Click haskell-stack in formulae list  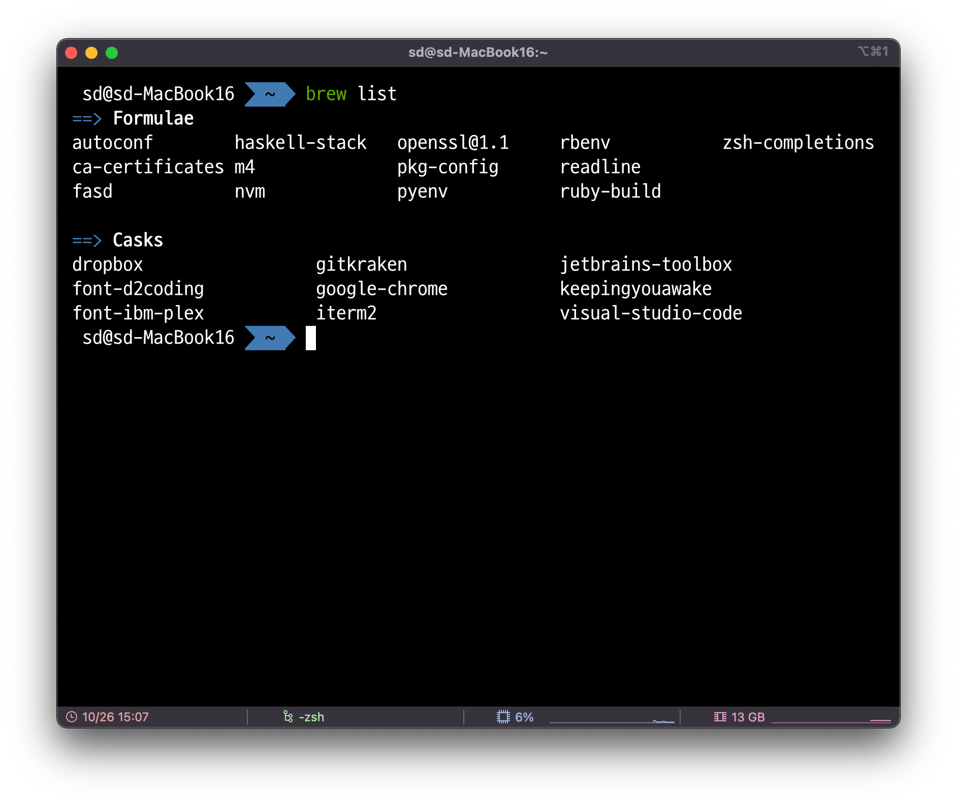click(300, 143)
